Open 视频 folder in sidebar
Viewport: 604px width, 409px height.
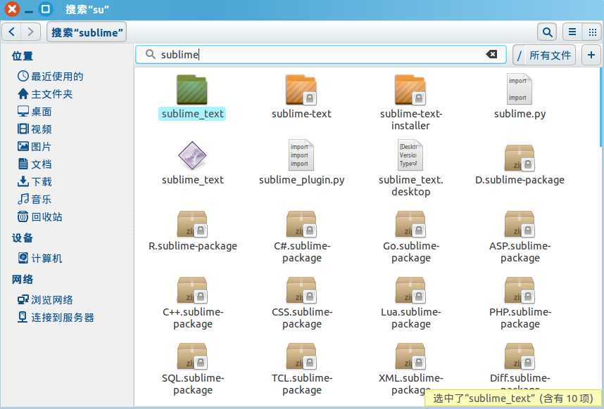tap(34, 129)
